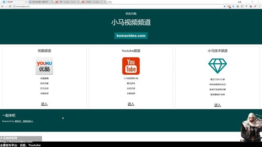The image size is (262, 147).
Task: Click the 优酷频道 card title
Action: [x=44, y=51]
